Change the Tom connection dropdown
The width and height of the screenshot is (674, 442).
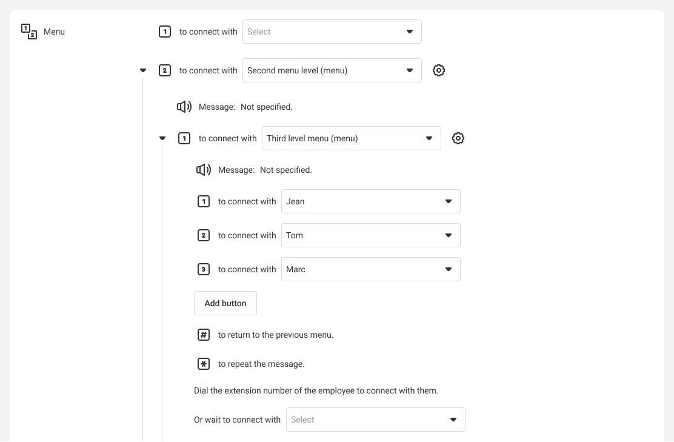tap(370, 235)
